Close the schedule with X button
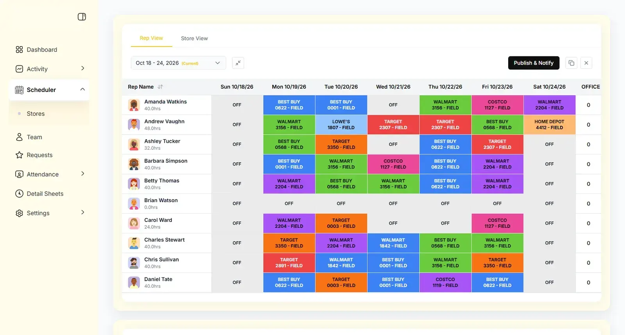 (586, 63)
